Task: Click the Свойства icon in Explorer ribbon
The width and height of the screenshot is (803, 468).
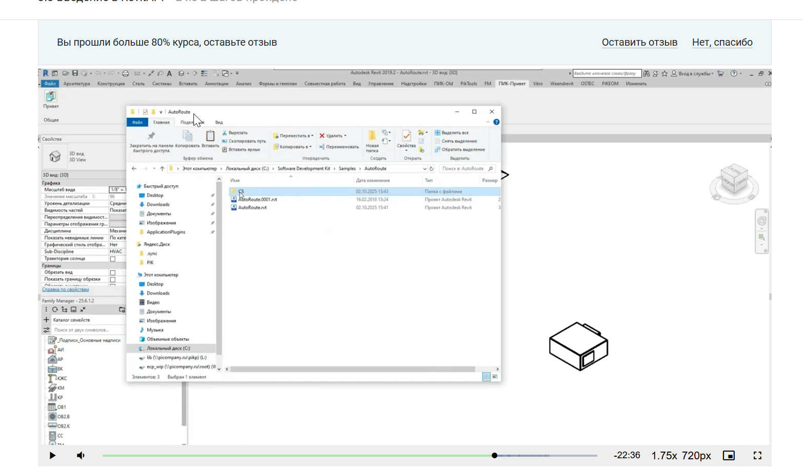Action: pyautogui.click(x=406, y=136)
